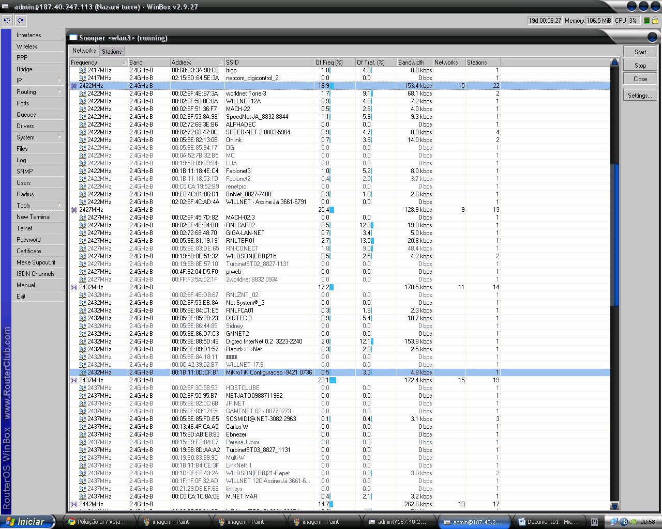
Task: Click the scrollbar down arrow of network list
Action: 614,506
